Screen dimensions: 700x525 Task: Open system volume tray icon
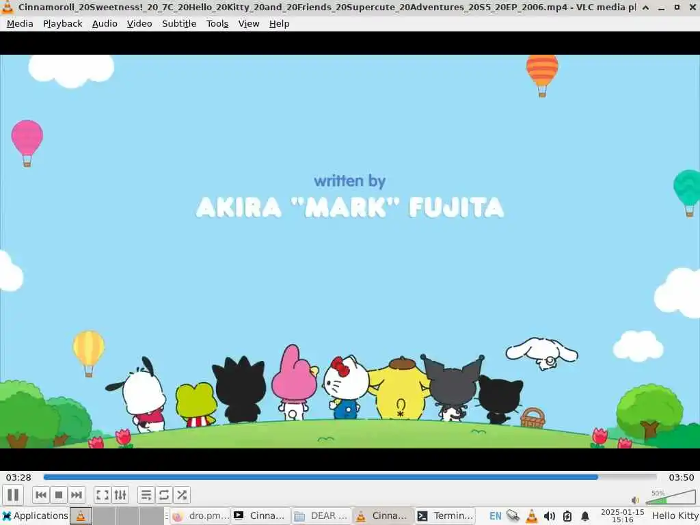(x=550, y=516)
